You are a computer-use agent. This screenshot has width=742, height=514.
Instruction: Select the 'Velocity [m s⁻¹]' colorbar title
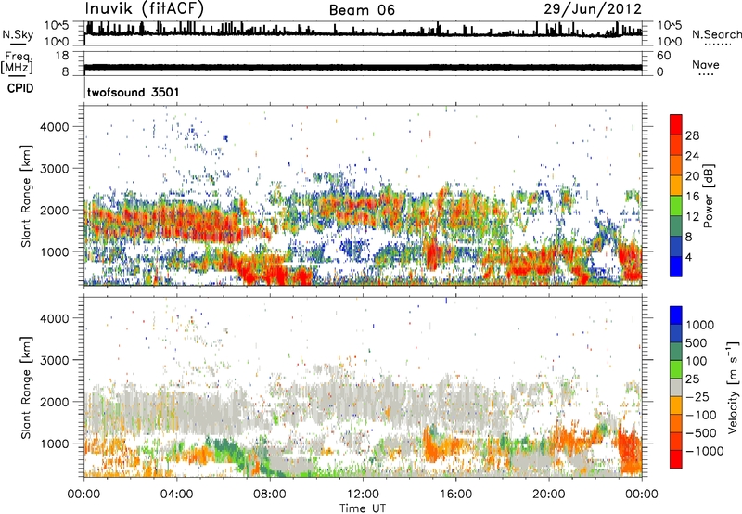pos(733,387)
